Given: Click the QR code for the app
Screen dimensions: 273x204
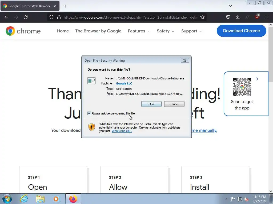Looking at the screenshot, I should point(242,87).
